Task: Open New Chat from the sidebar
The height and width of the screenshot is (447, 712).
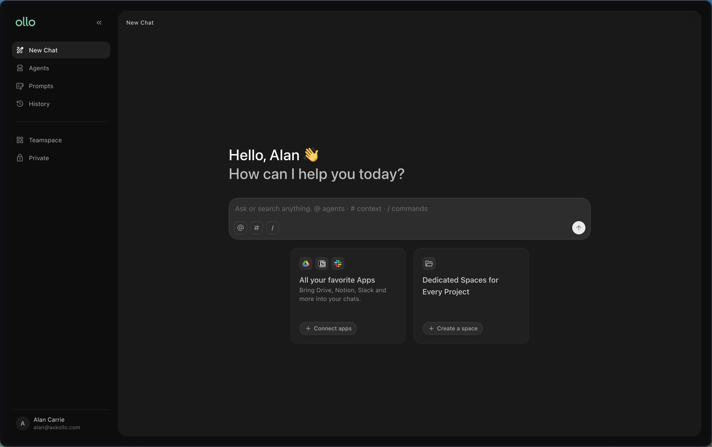Action: coord(61,50)
